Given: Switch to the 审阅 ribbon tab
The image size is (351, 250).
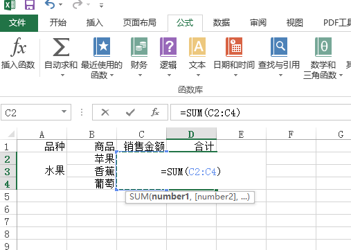Looking at the screenshot, I should 258,23.
